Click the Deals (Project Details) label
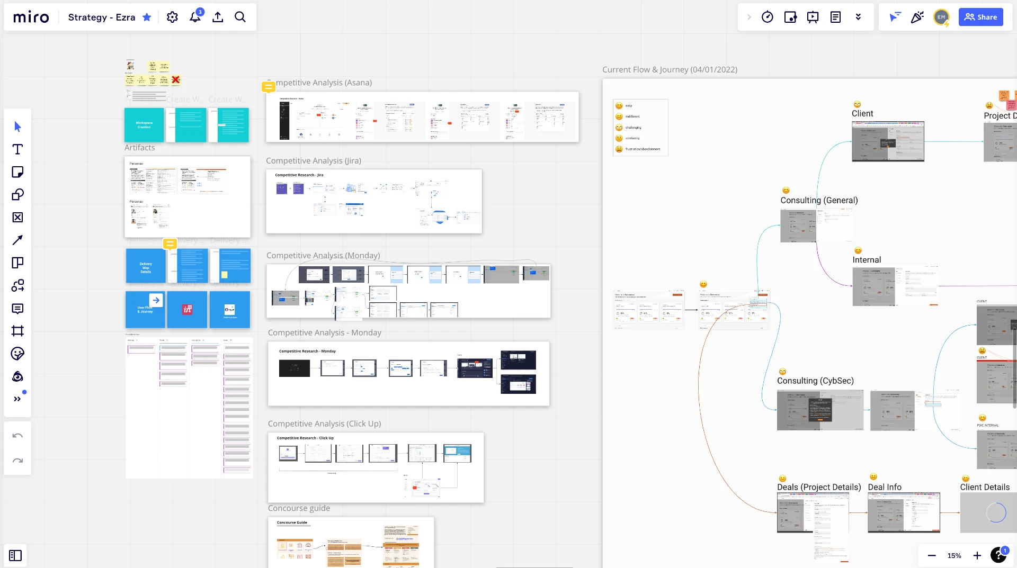Image resolution: width=1017 pixels, height=568 pixels. tap(819, 488)
